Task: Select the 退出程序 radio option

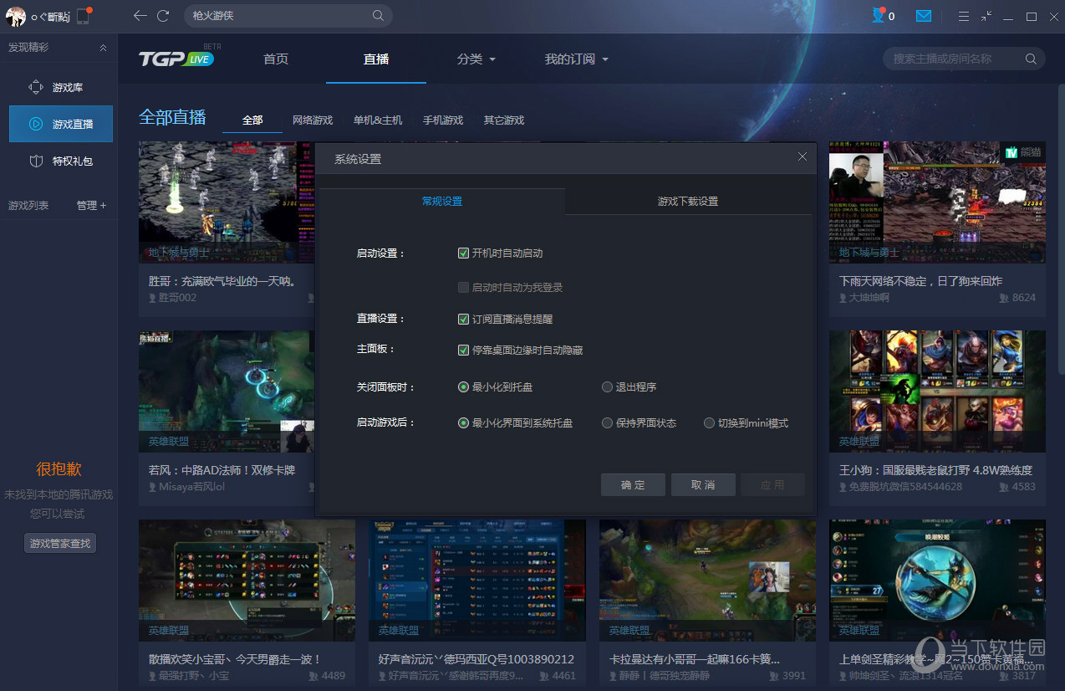Action: [608, 387]
